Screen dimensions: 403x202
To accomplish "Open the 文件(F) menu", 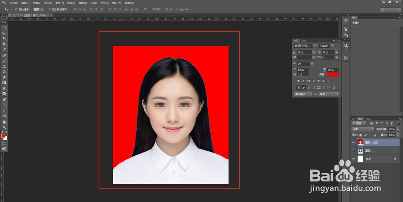I will 14,3.
